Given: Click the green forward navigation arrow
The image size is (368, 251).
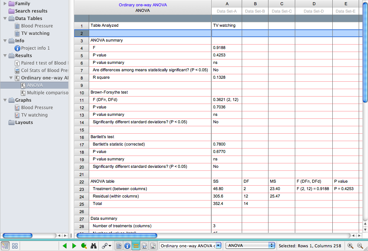Looking at the screenshot, I should [x=74, y=246].
